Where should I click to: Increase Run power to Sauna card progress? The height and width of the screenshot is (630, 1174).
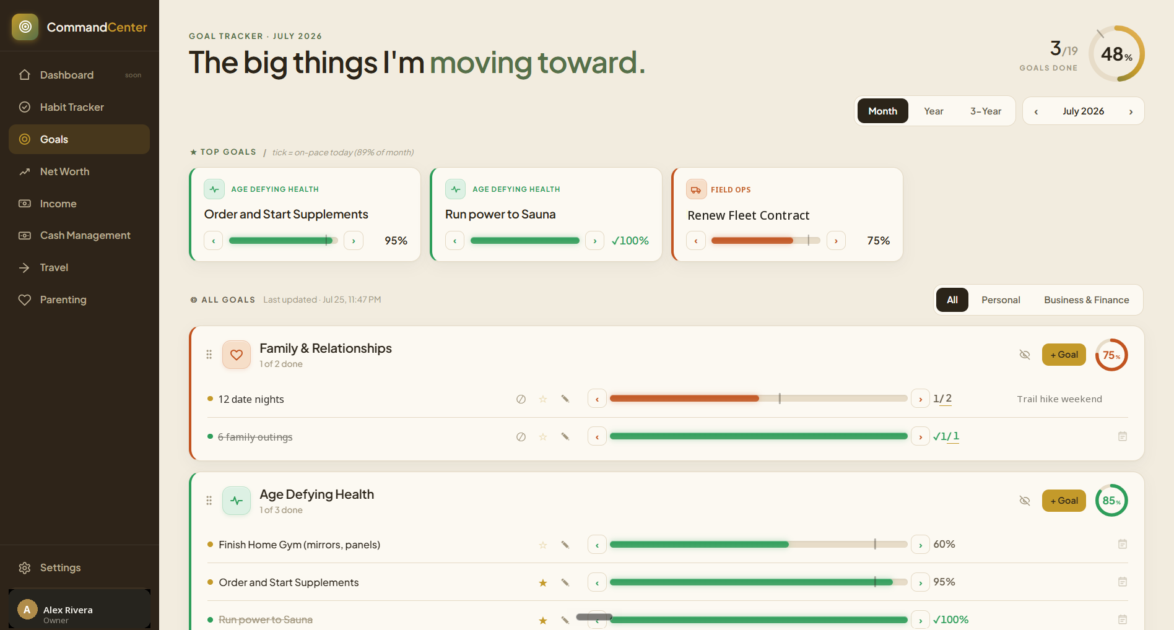(595, 241)
